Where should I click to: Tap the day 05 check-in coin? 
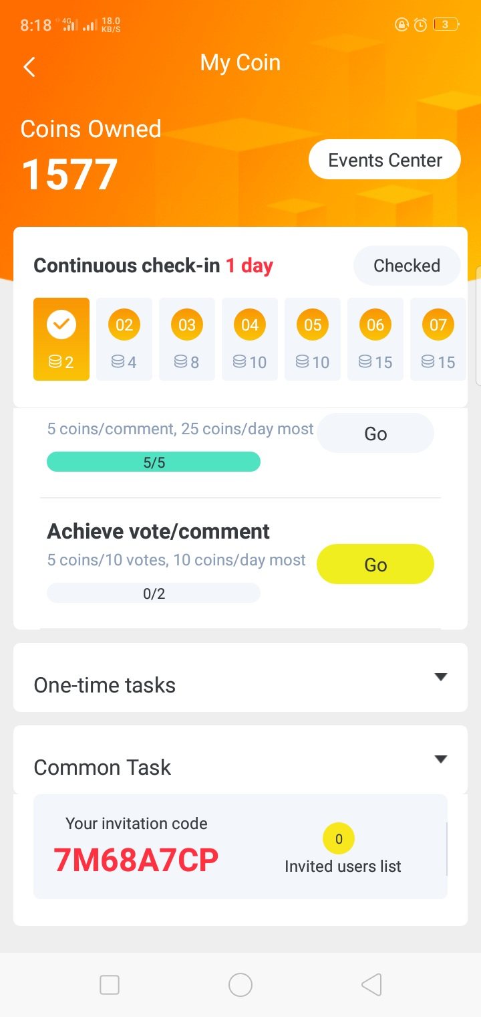[313, 326]
